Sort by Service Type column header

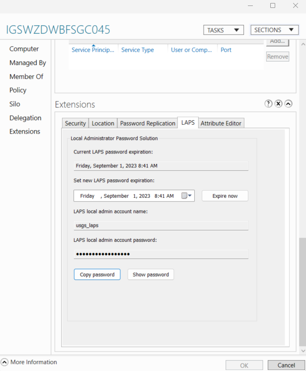click(x=138, y=50)
